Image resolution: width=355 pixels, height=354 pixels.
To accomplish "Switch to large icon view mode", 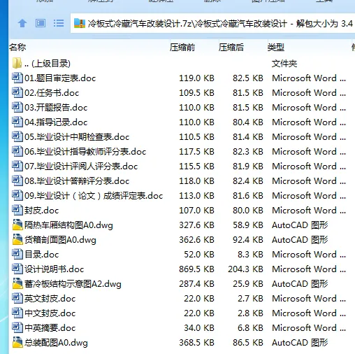I will click(41, 23).
